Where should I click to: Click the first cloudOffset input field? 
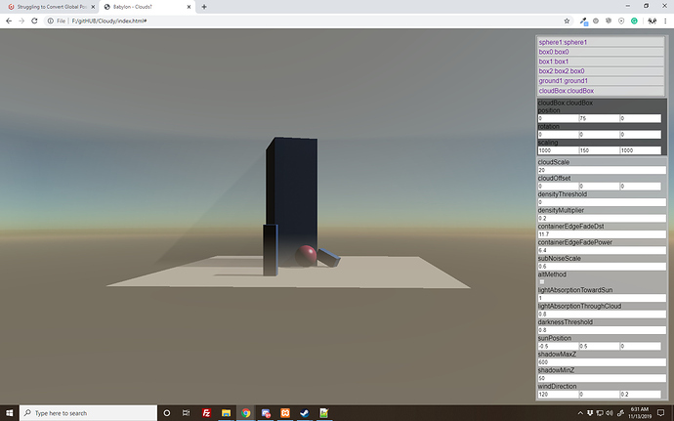click(x=558, y=187)
